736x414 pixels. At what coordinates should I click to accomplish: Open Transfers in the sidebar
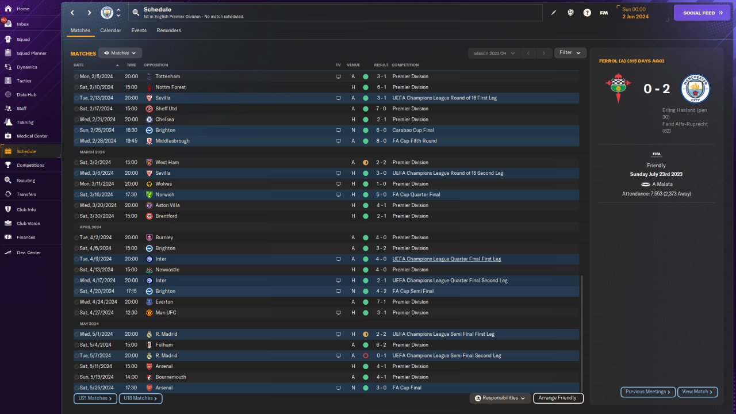(30, 194)
